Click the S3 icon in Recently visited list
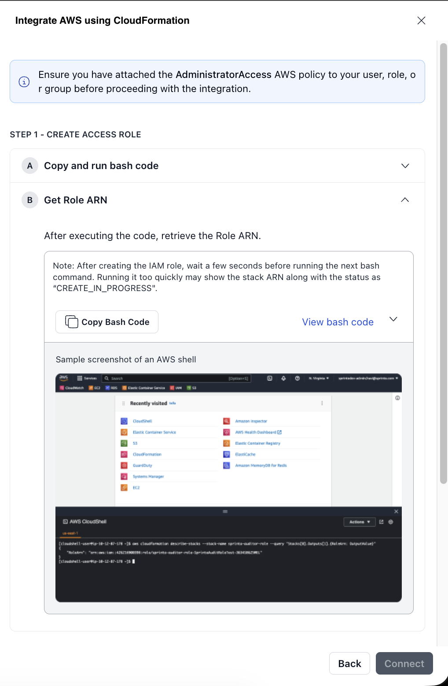The width and height of the screenshot is (448, 686). click(124, 443)
